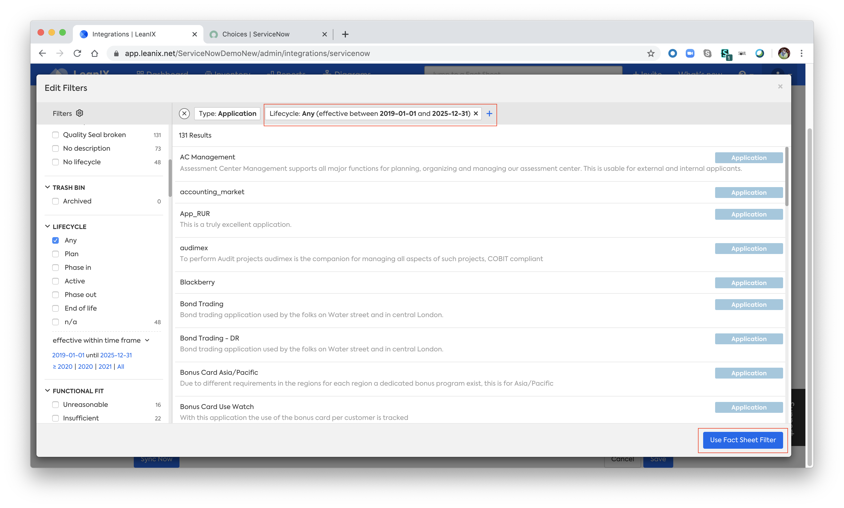Viewport: 844px width, 508px height.
Task: Collapse the LIFECYCLE section
Action: pos(48,226)
